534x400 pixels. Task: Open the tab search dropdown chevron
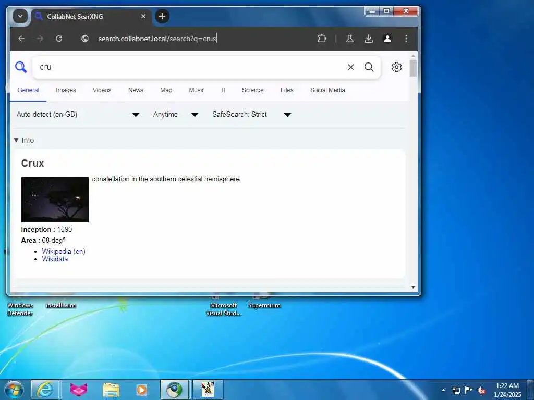[x=20, y=16]
